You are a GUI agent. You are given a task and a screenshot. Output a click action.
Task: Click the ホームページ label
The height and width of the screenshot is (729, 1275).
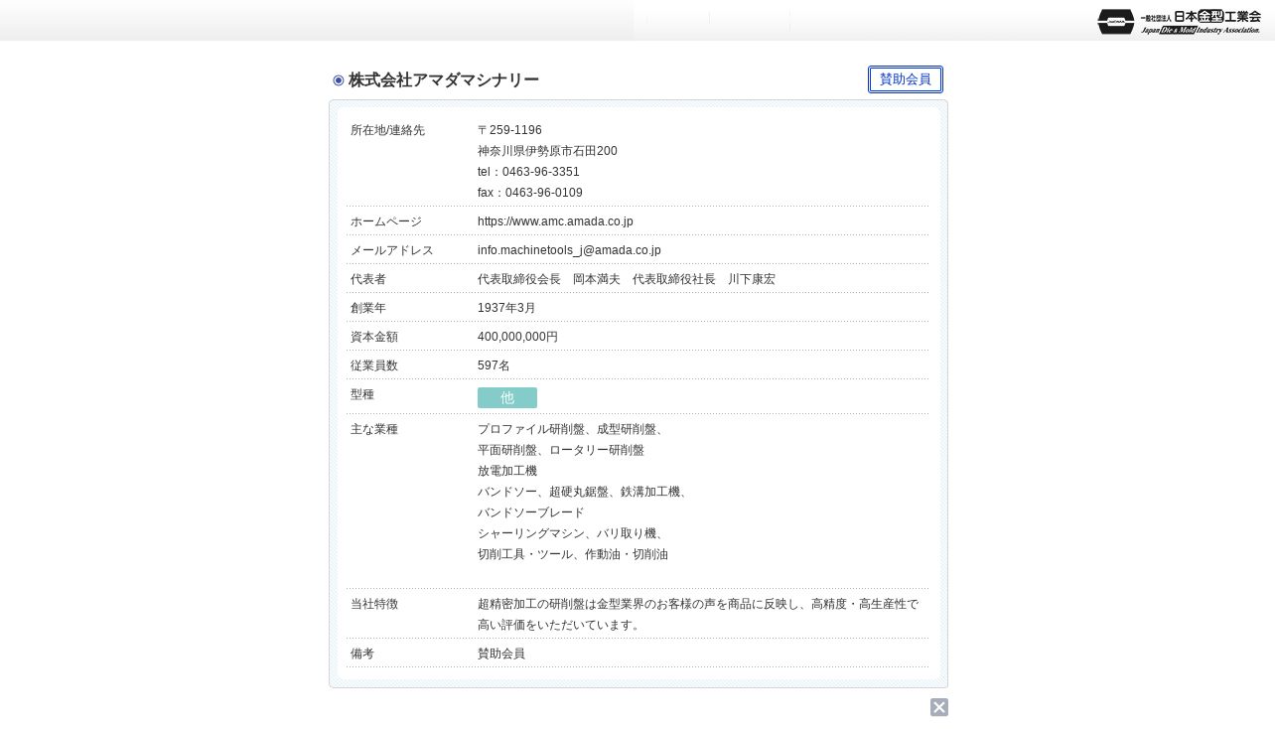386,221
